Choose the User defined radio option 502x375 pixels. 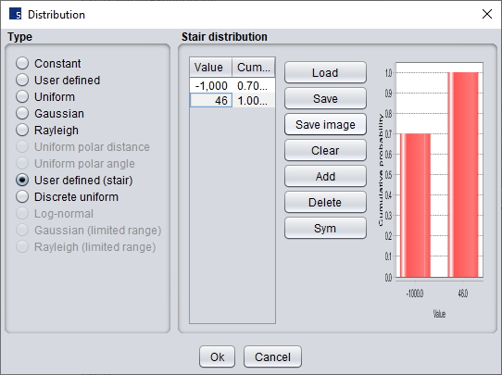pos(57,80)
